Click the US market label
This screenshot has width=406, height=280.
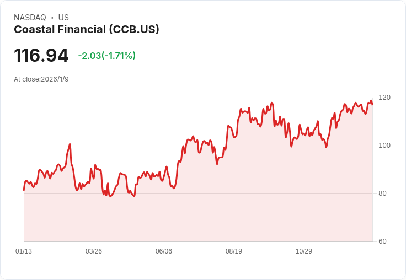tap(63, 18)
